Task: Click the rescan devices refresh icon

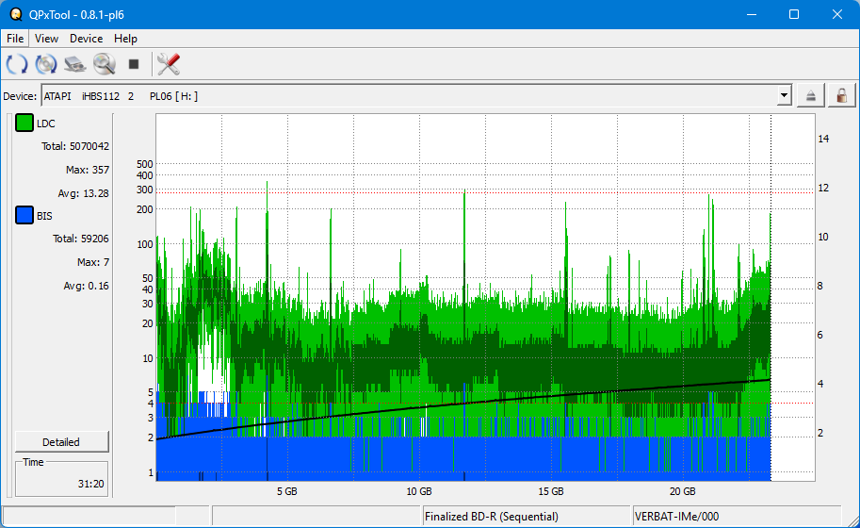Action: click(x=17, y=64)
